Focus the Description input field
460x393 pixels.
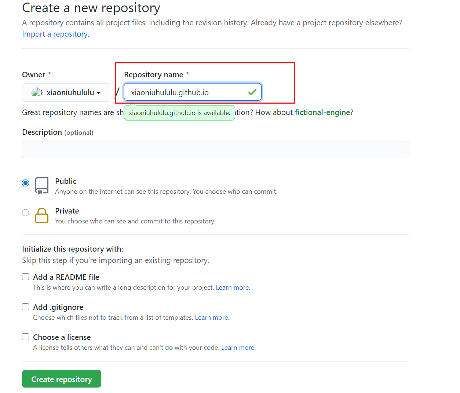[216, 149]
